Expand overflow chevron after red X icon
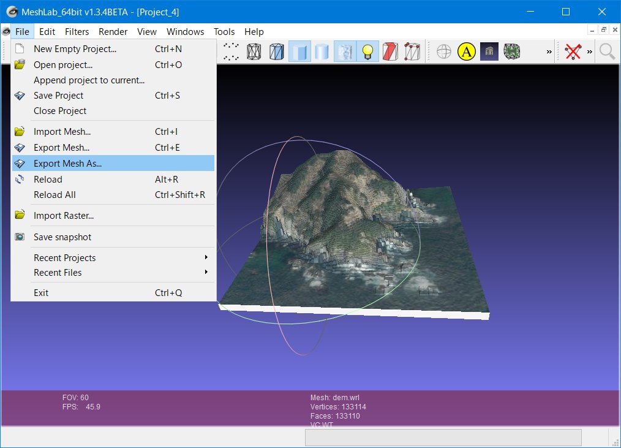The height and width of the screenshot is (448, 621). click(590, 52)
